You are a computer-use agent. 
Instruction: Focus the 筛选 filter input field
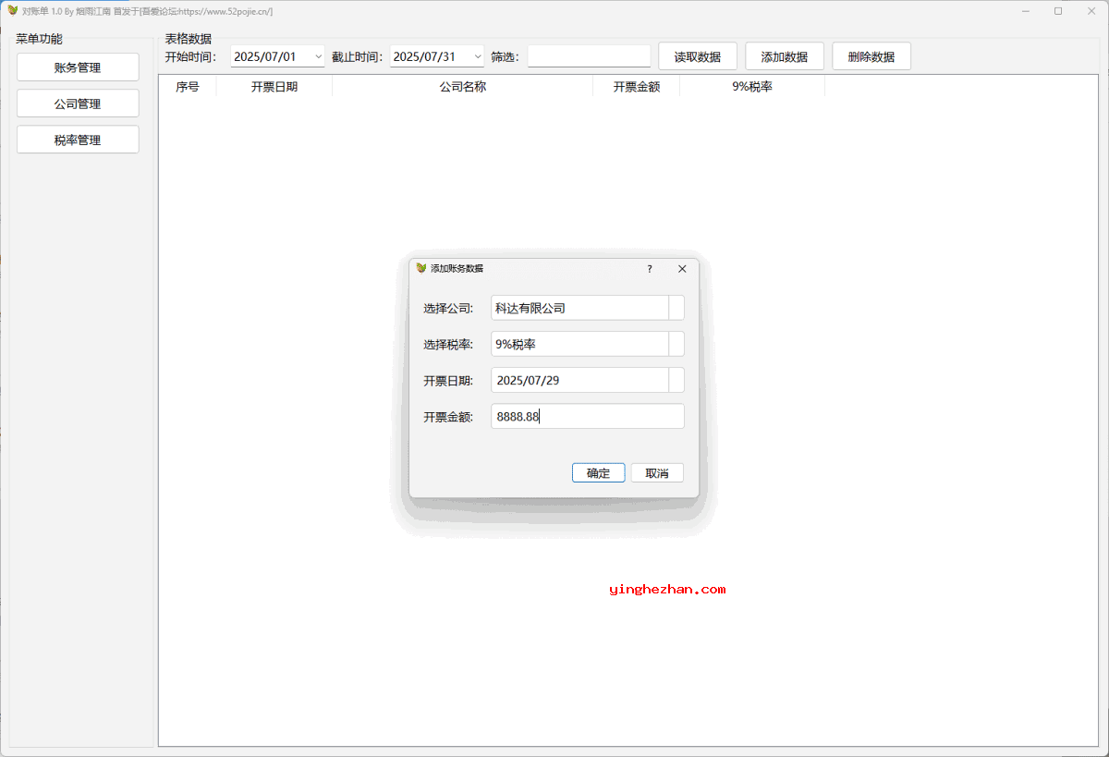click(x=589, y=56)
